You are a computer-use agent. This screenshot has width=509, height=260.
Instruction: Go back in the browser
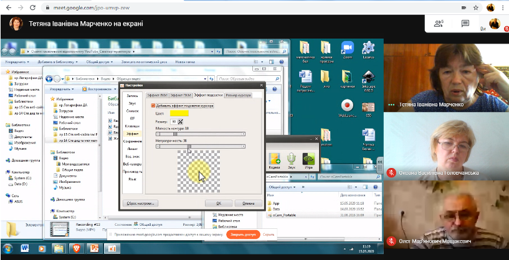click(9, 7)
